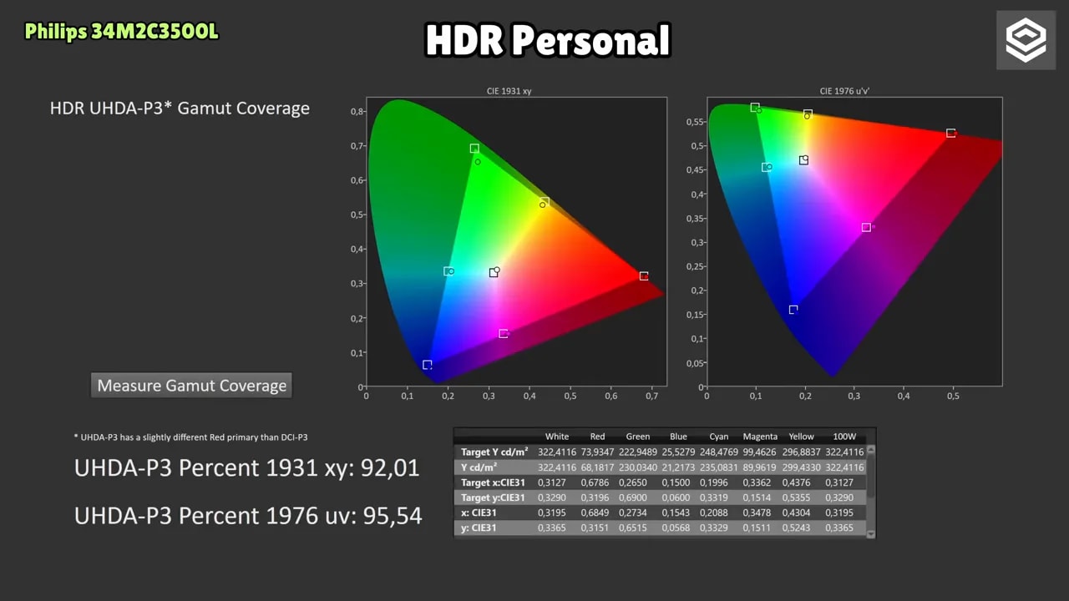Click the Blue column header

click(678, 437)
